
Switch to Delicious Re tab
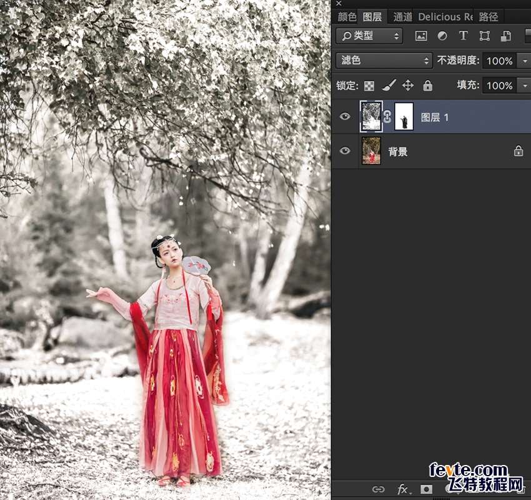pyautogui.click(x=445, y=17)
